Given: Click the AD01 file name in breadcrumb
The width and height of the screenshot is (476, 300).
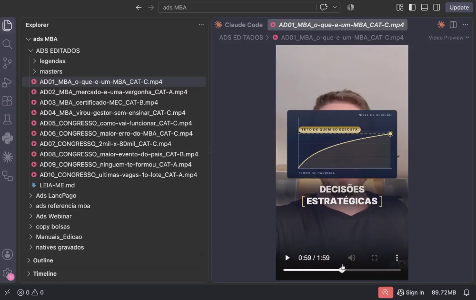Looking at the screenshot, I should pos(342,38).
